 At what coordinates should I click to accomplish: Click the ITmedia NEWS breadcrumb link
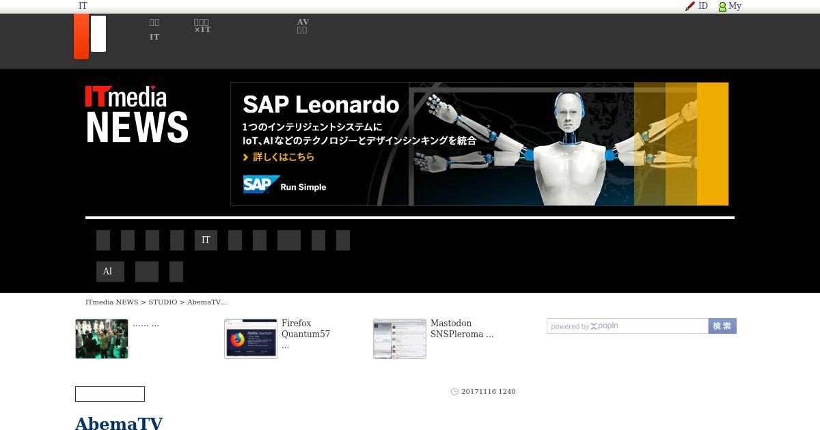[112, 302]
